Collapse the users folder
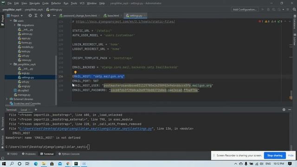The width and height of the screenshot is (297, 167). click(11, 20)
